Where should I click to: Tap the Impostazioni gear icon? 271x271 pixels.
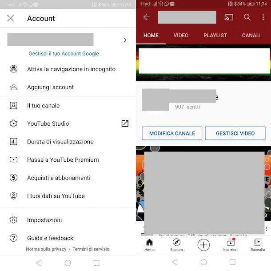(x=13, y=220)
